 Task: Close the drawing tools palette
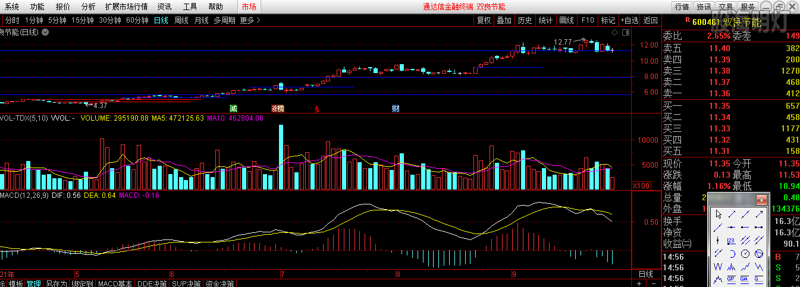pyautogui.click(x=761, y=200)
